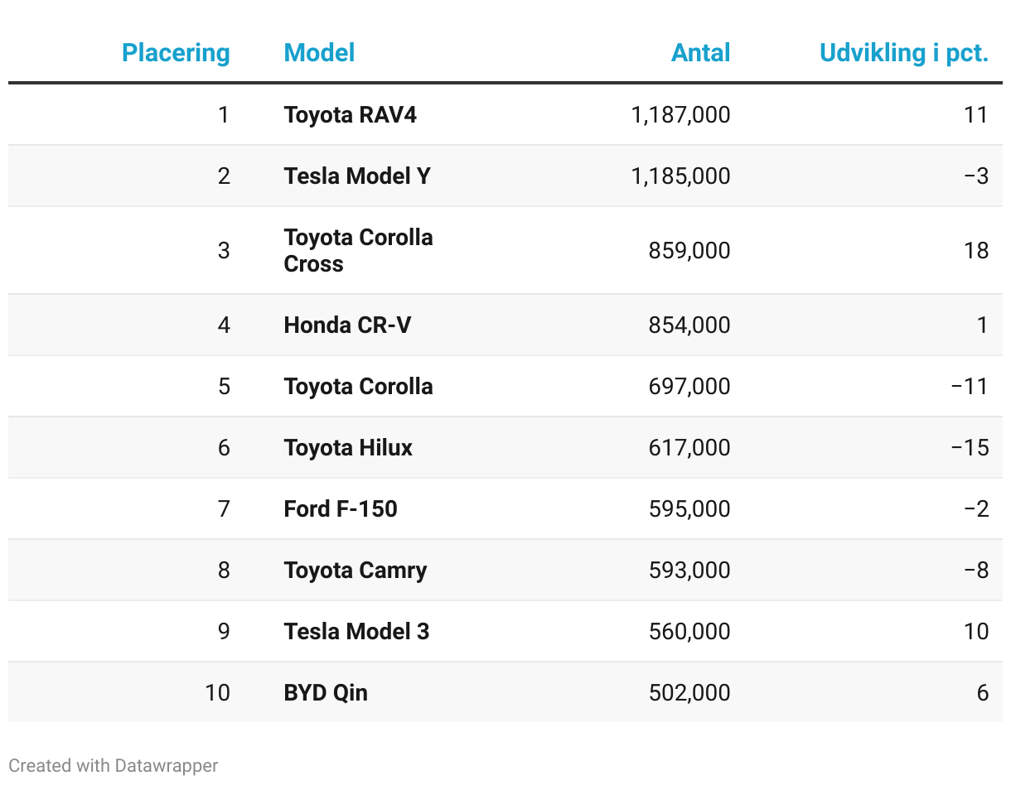Select the 502,000 Antal value
Screen dimensions: 1011x785
pyautogui.click(x=689, y=692)
